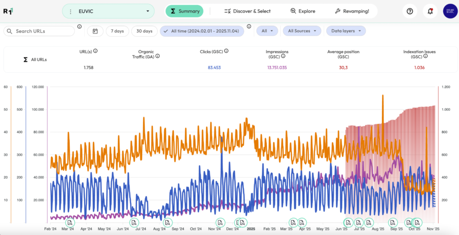Open the Revamping! tab
Screen dimensions: 459x235
[x=352, y=11]
